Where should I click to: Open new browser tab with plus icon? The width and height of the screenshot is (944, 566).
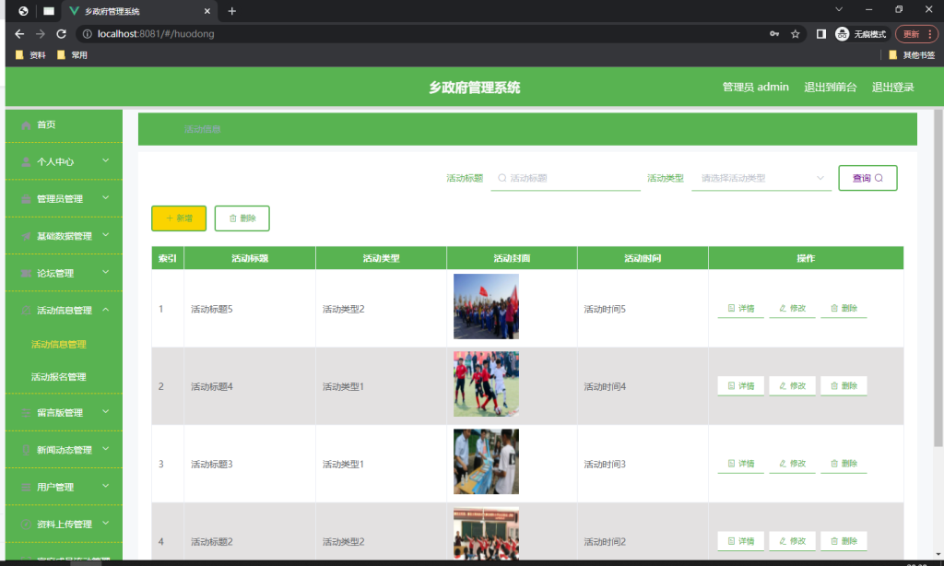(232, 11)
